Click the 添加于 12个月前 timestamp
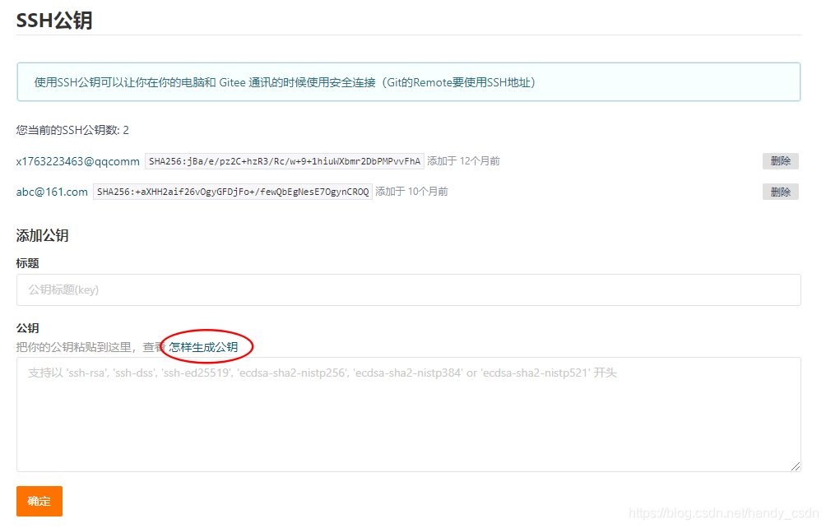Image resolution: width=826 pixels, height=528 pixels. (x=463, y=161)
